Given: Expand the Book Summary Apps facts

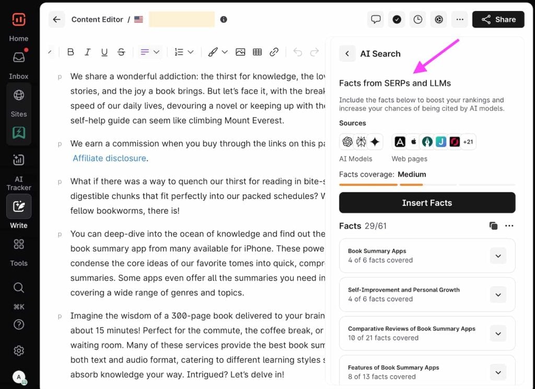Looking at the screenshot, I should [x=498, y=256].
